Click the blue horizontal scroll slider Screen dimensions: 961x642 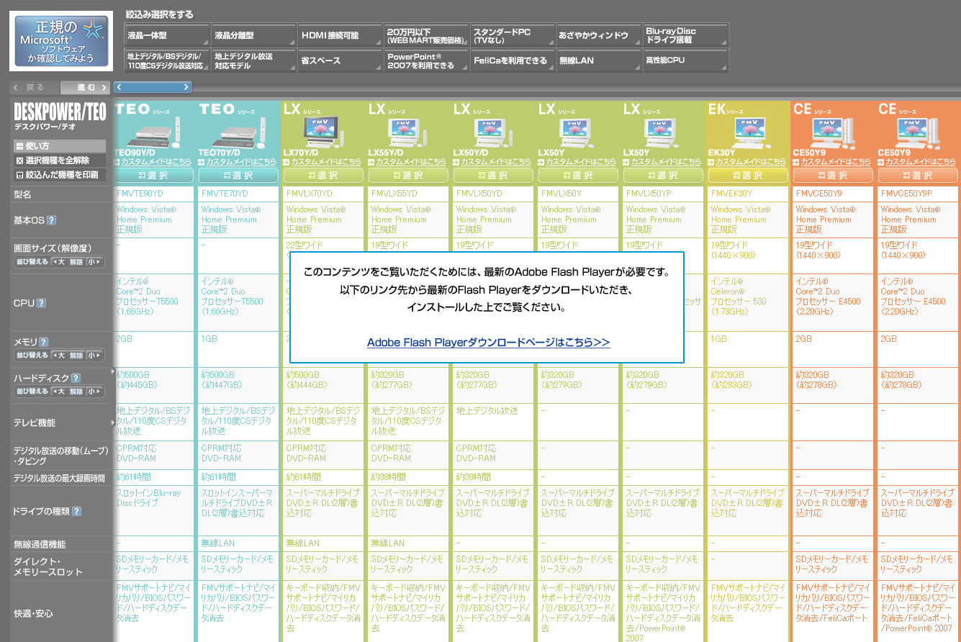153,87
